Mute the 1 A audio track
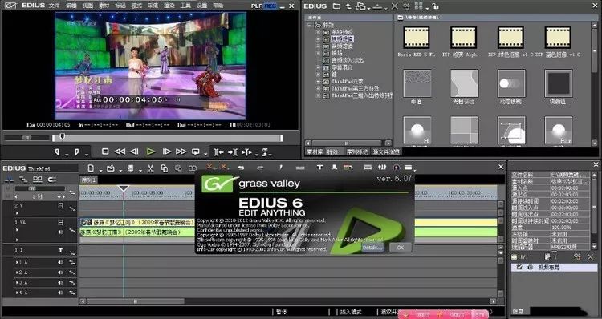 [60, 262]
